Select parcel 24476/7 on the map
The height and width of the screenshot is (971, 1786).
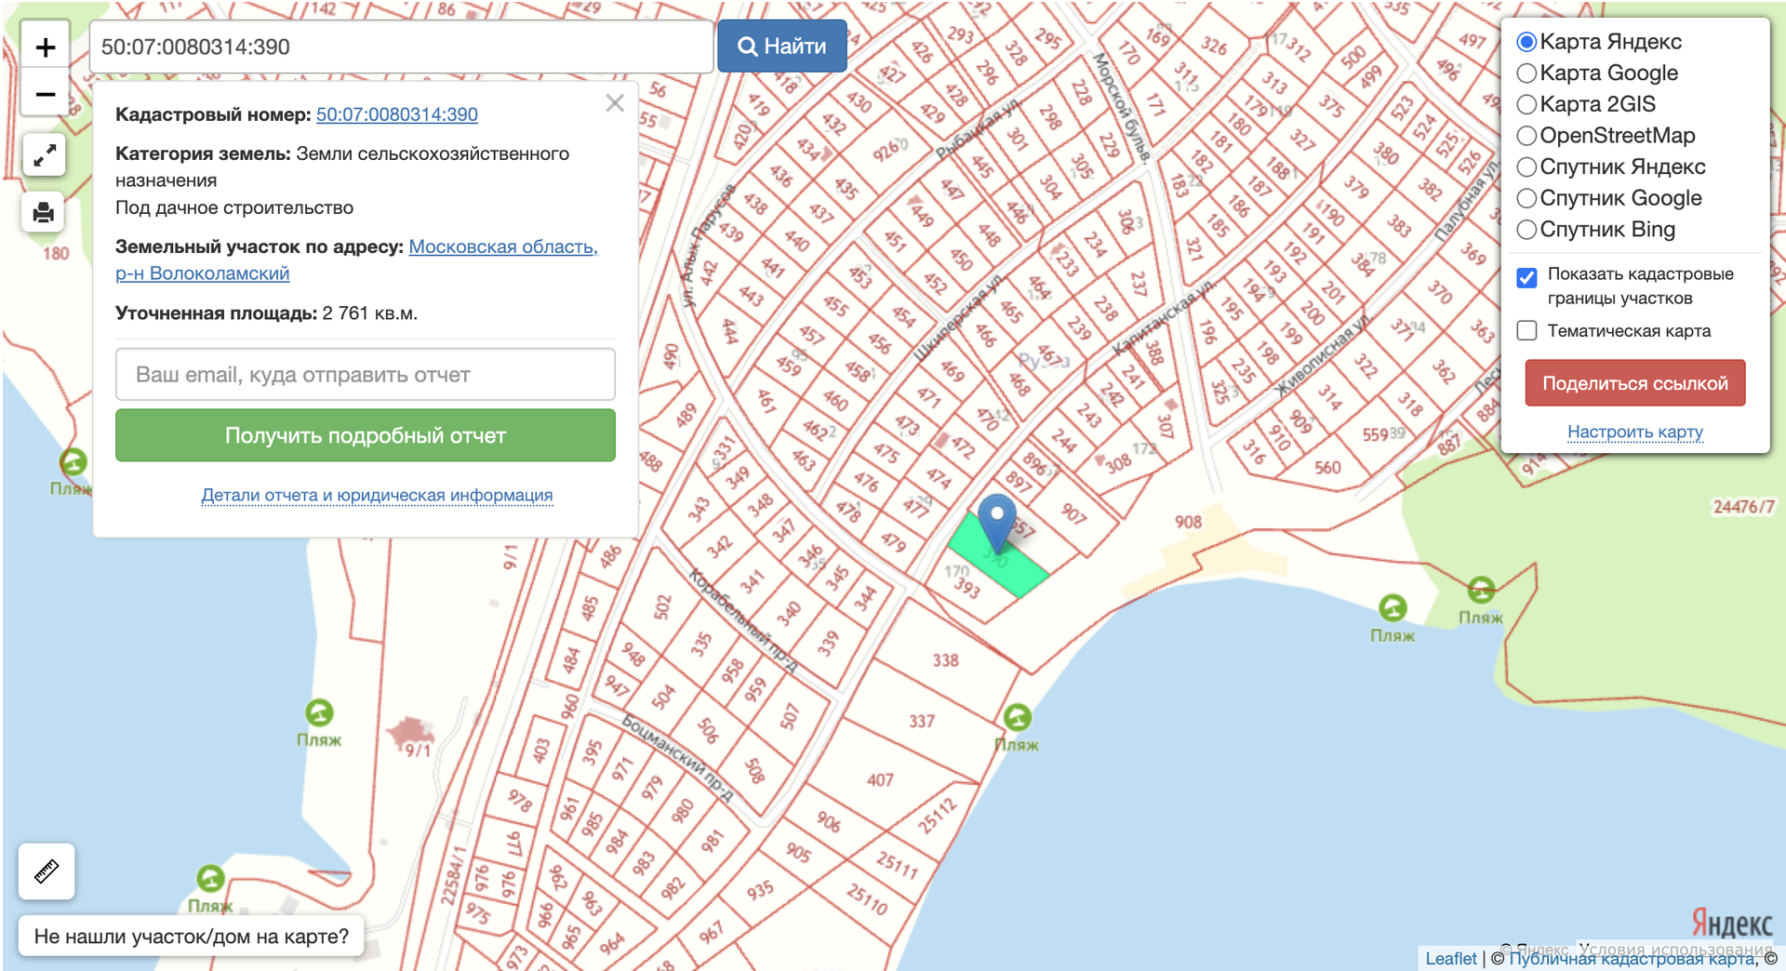(x=1743, y=507)
